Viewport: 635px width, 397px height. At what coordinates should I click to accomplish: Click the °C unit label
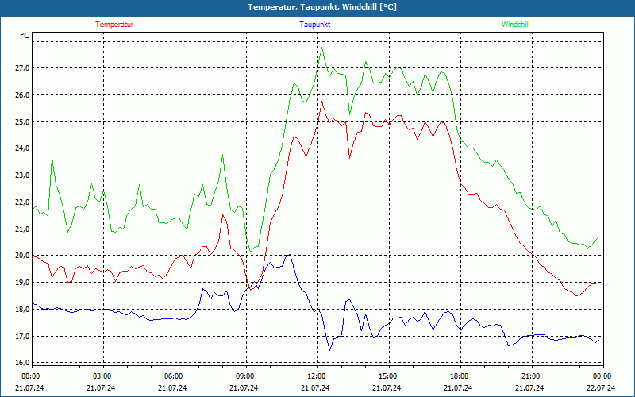pyautogui.click(x=25, y=36)
